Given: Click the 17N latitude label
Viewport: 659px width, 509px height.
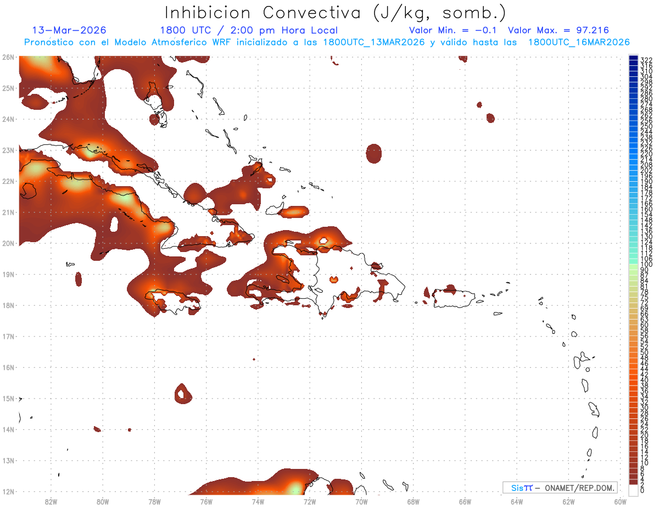Looking at the screenshot, I should point(8,337).
